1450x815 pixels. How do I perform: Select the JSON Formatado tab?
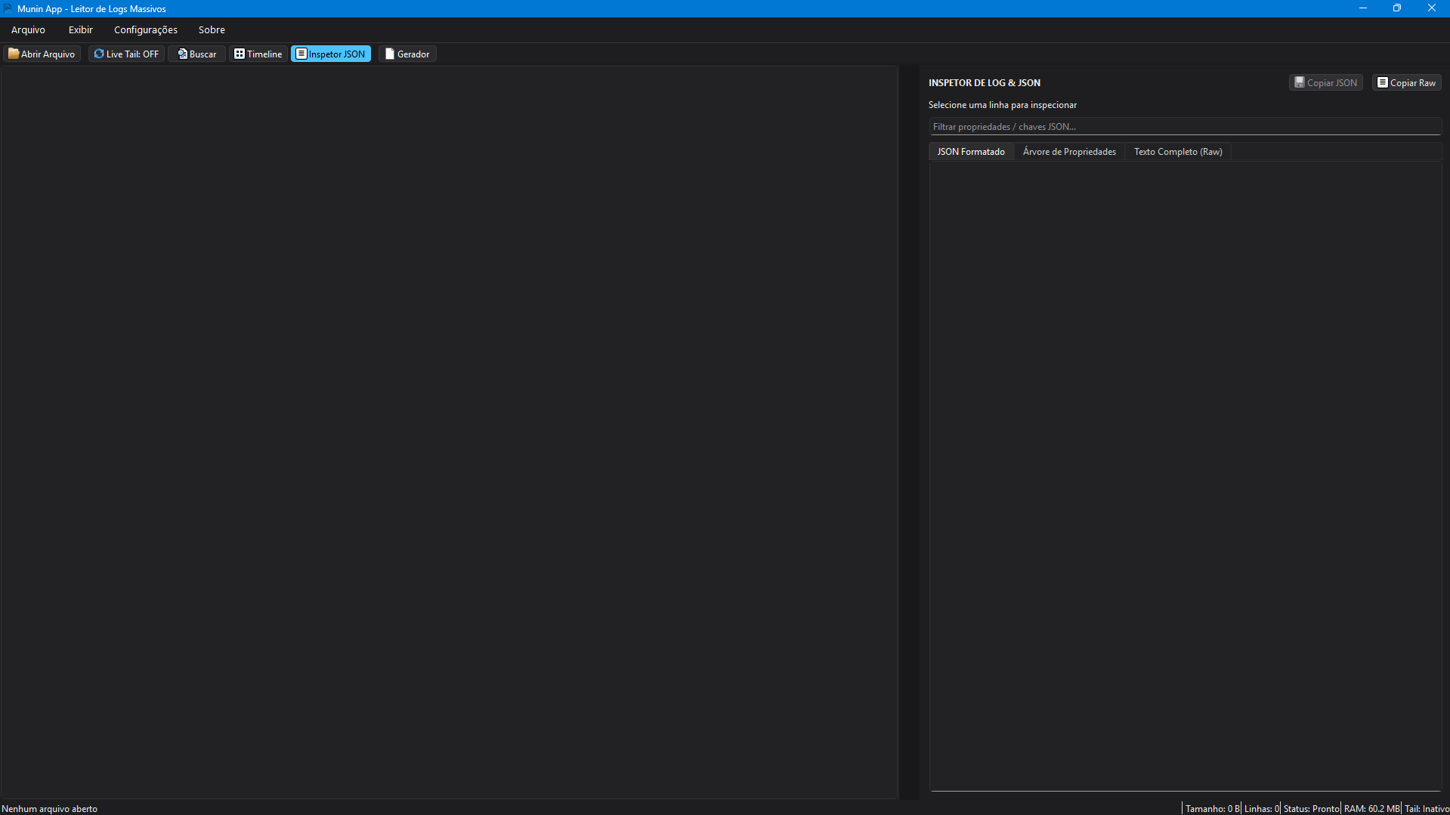[x=971, y=151]
